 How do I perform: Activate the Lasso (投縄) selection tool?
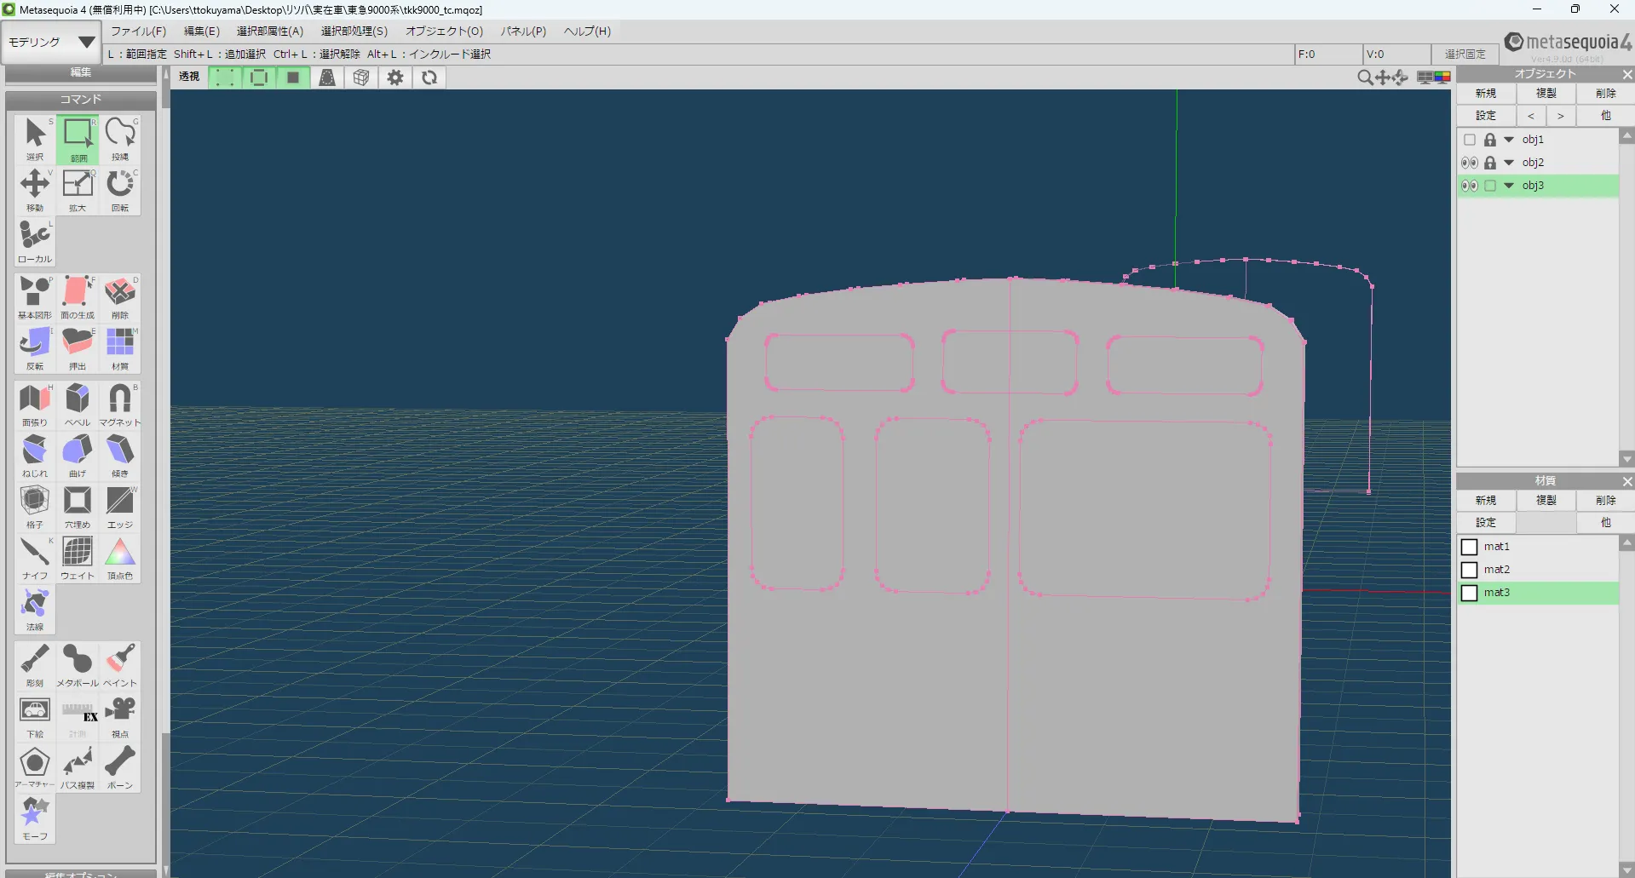click(120, 138)
